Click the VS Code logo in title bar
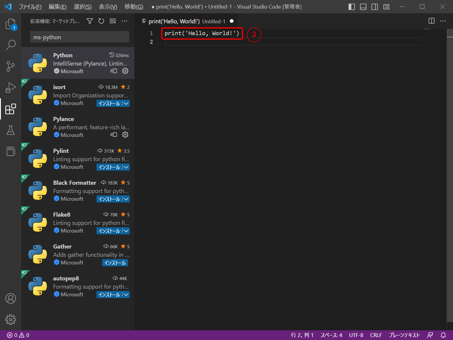Screen dimensions: 453x340 (x=8, y=6)
